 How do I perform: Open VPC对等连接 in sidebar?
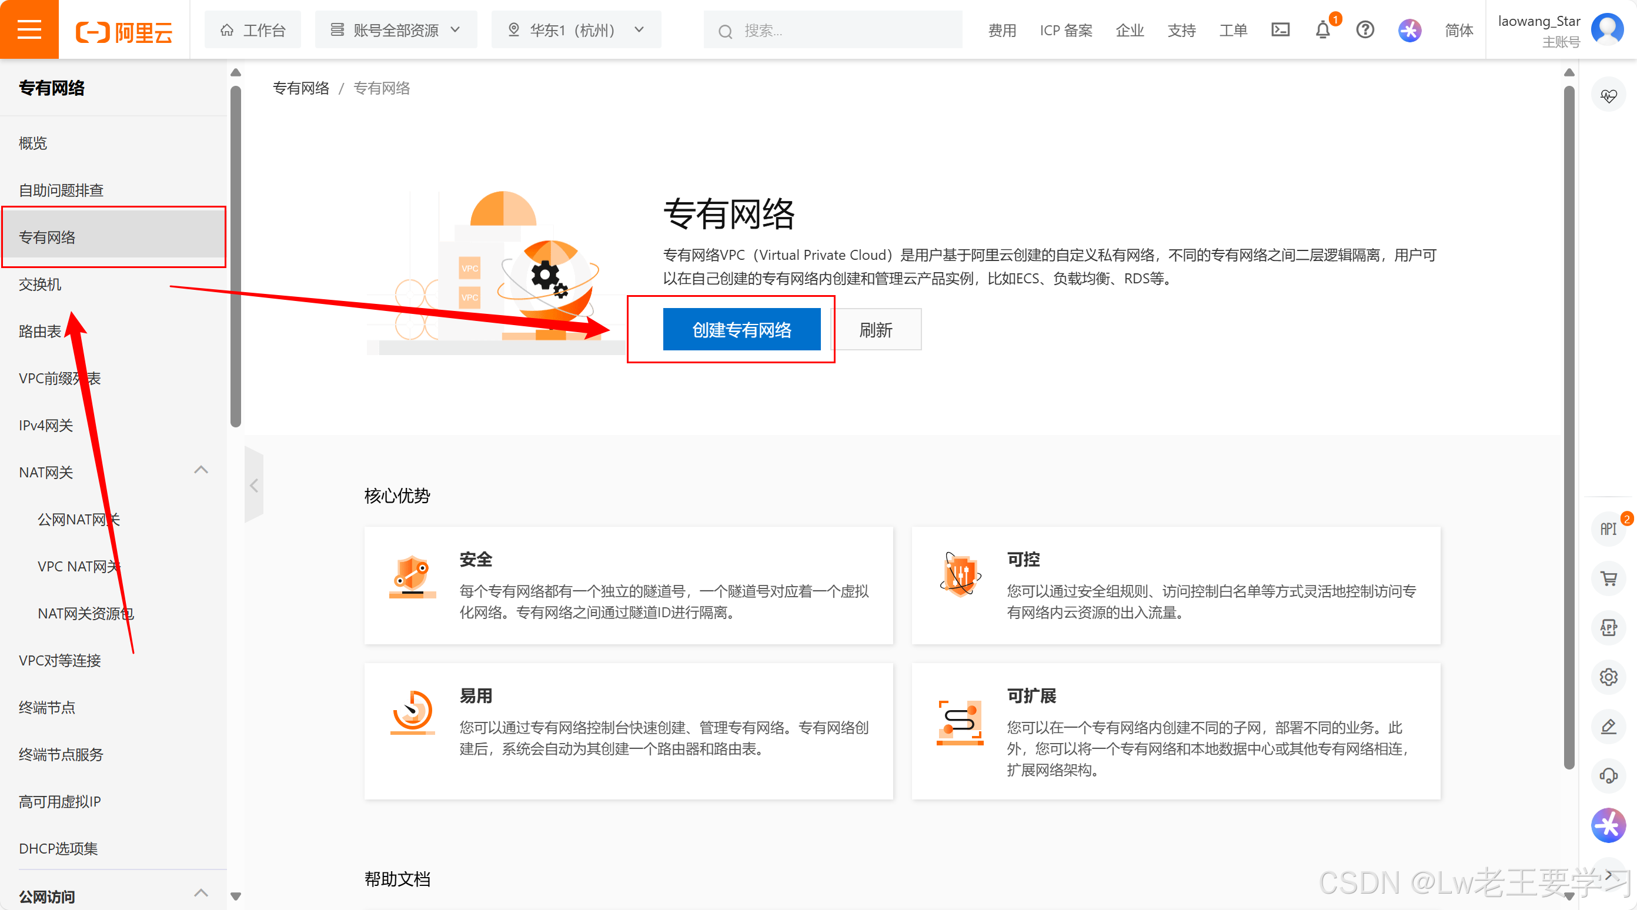(113, 660)
